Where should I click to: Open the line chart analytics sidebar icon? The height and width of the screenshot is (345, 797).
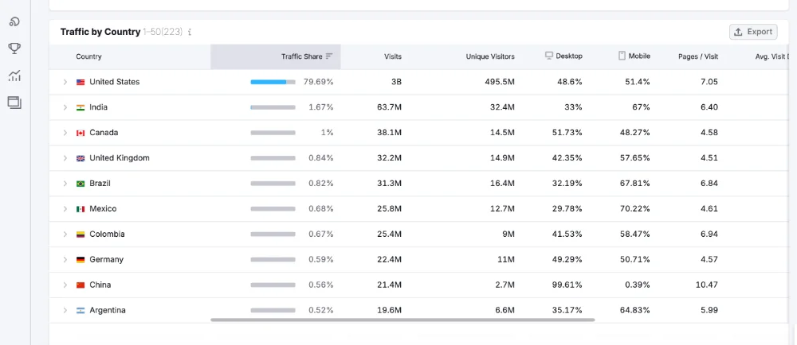tap(14, 76)
